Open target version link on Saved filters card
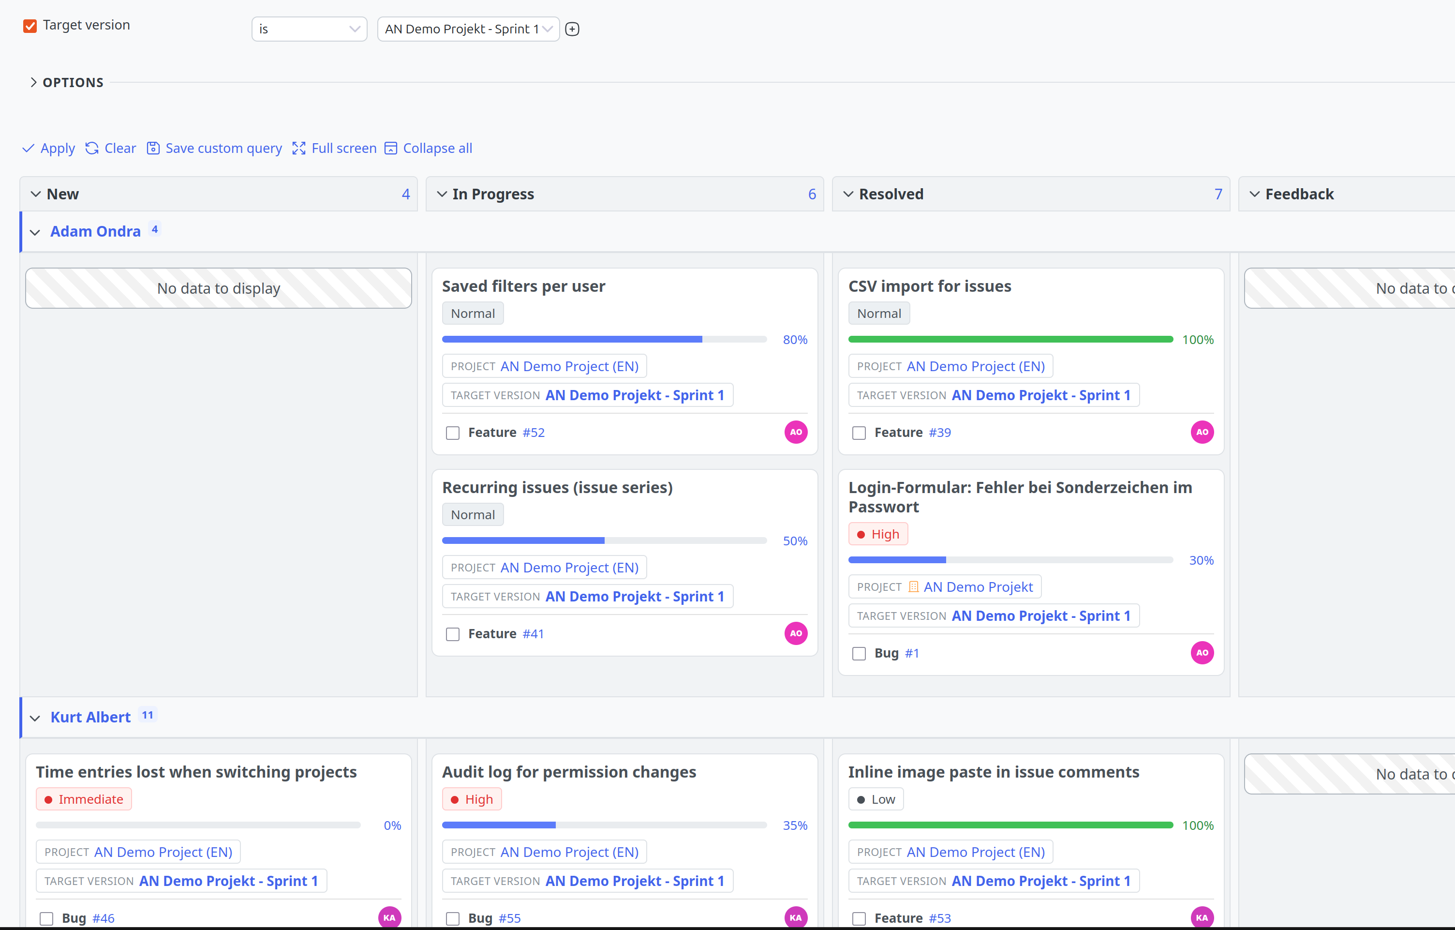This screenshot has height=930, width=1455. [635, 395]
